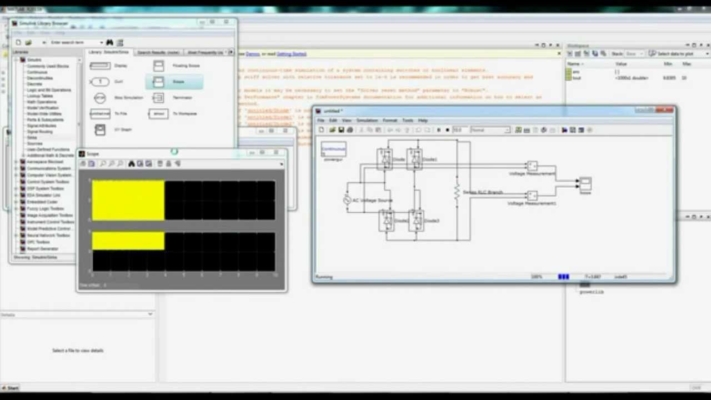
Task: Click the Diode2 block in the model
Action: (x=386, y=220)
